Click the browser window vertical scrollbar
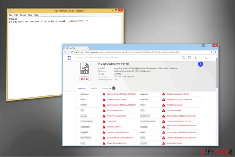The image size is (235, 157). point(217,100)
